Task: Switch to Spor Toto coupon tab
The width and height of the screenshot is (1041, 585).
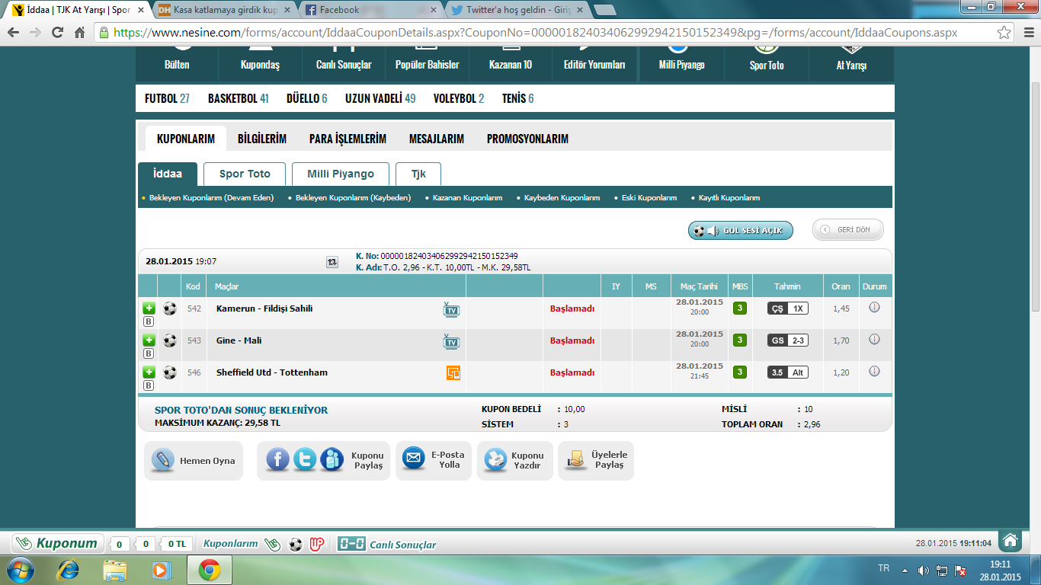Action: pyautogui.click(x=245, y=174)
